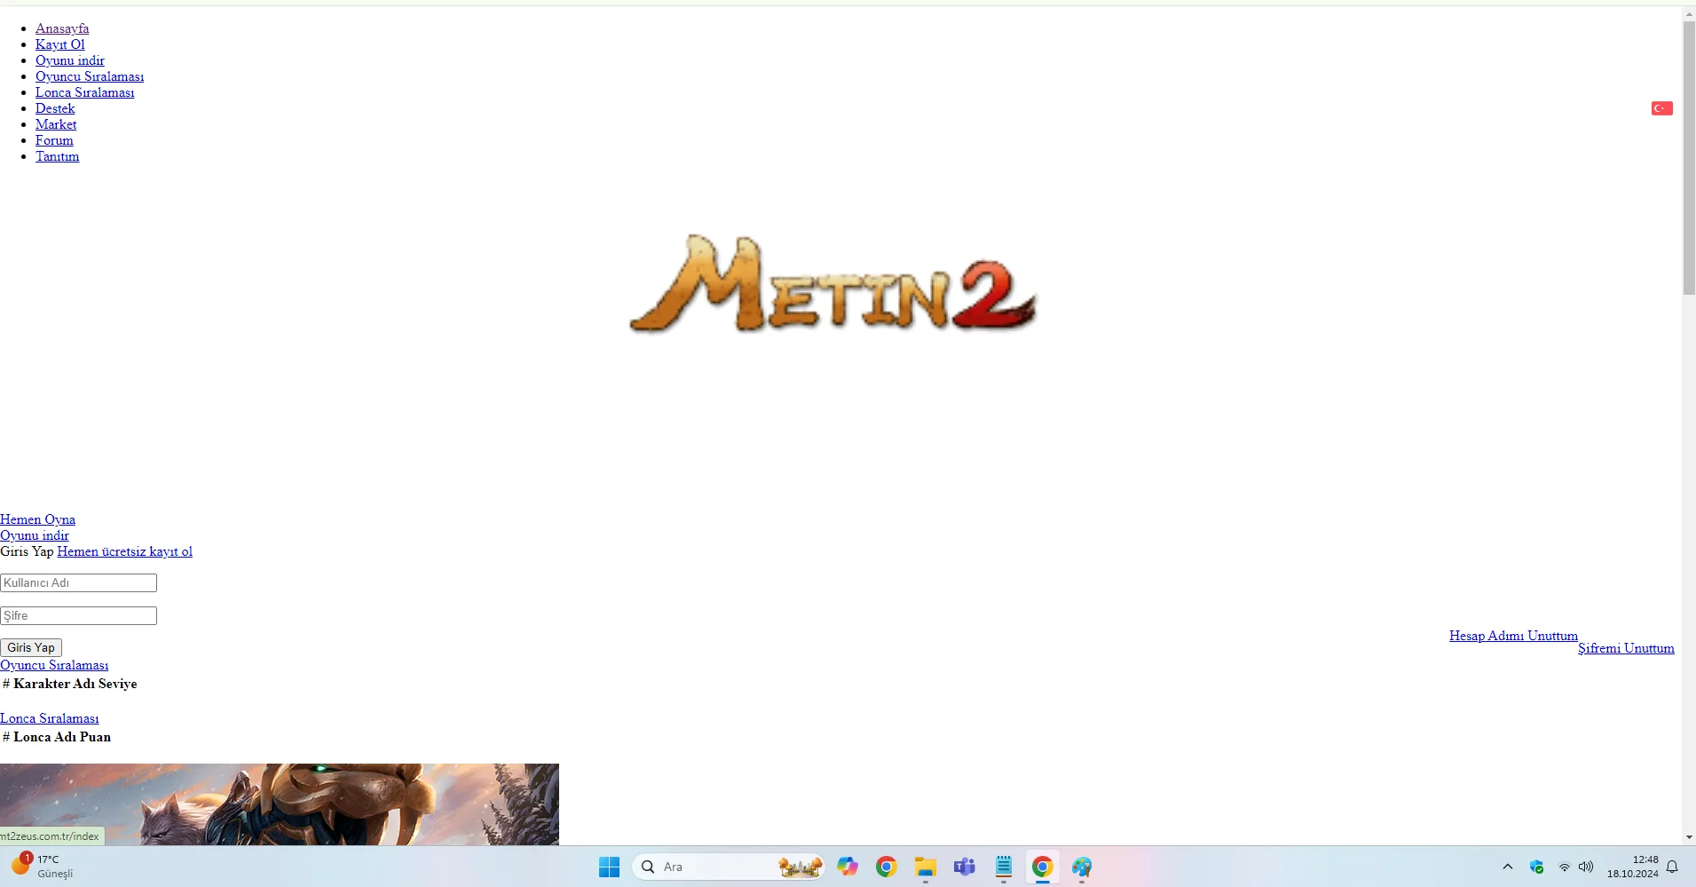Click the Ara taskbar search box

728,867
